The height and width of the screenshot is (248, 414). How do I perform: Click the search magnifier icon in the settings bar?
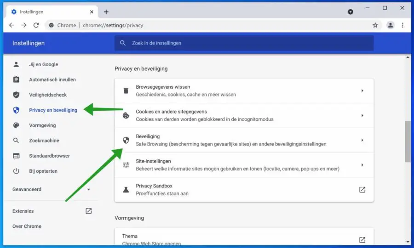click(x=123, y=43)
